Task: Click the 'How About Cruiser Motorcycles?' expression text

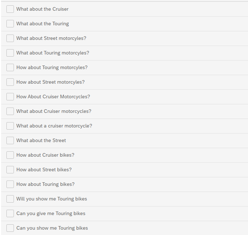Action: [x=53, y=96]
